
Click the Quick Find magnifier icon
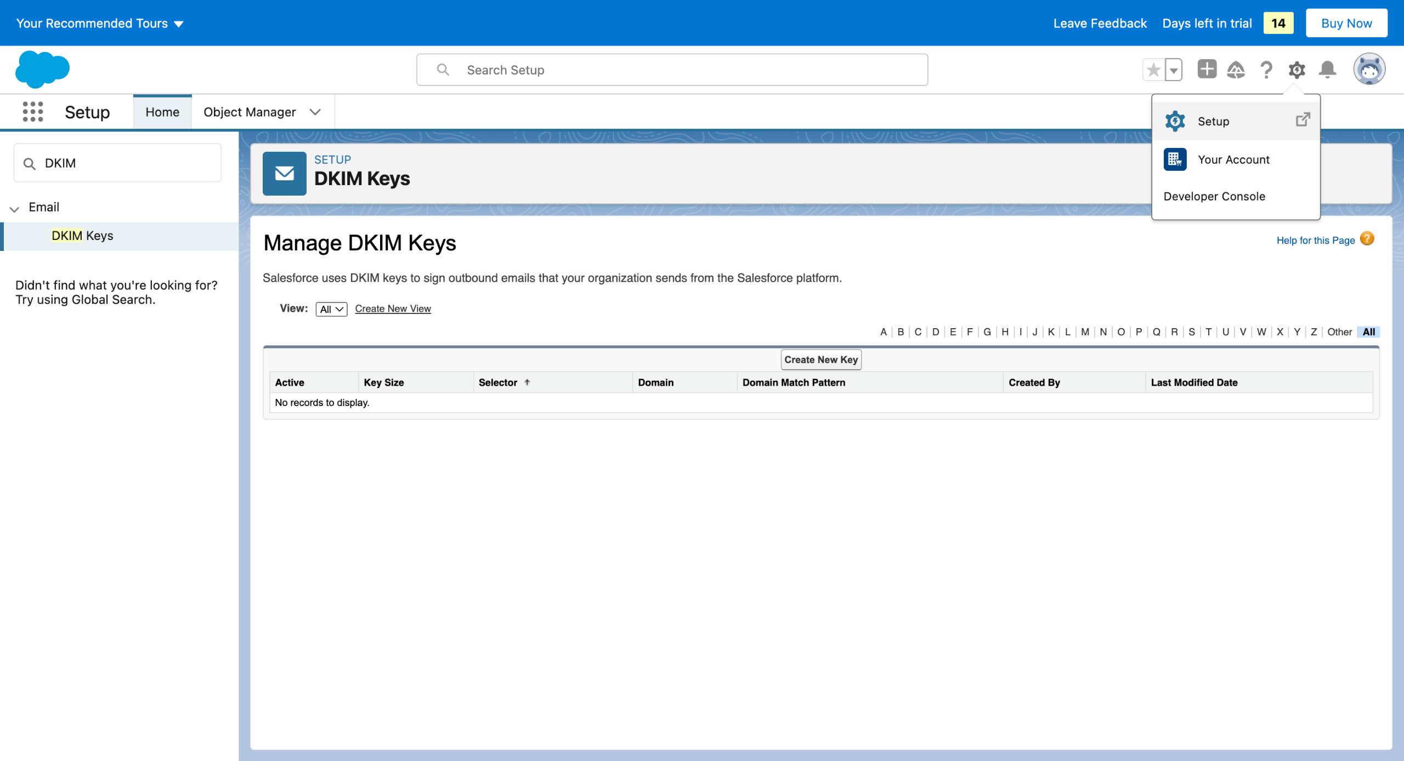click(x=30, y=163)
